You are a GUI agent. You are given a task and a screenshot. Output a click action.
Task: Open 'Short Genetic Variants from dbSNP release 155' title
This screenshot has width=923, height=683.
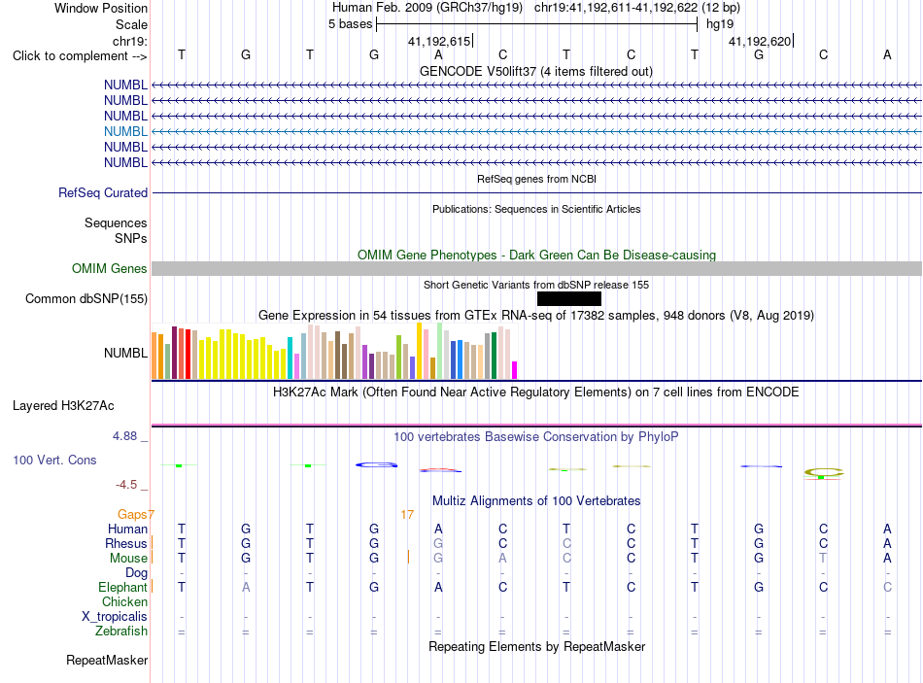tap(536, 285)
